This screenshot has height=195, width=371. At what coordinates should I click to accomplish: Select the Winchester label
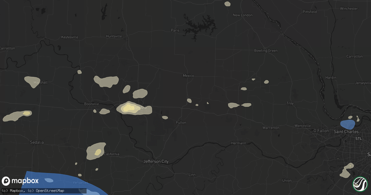click(349, 9)
